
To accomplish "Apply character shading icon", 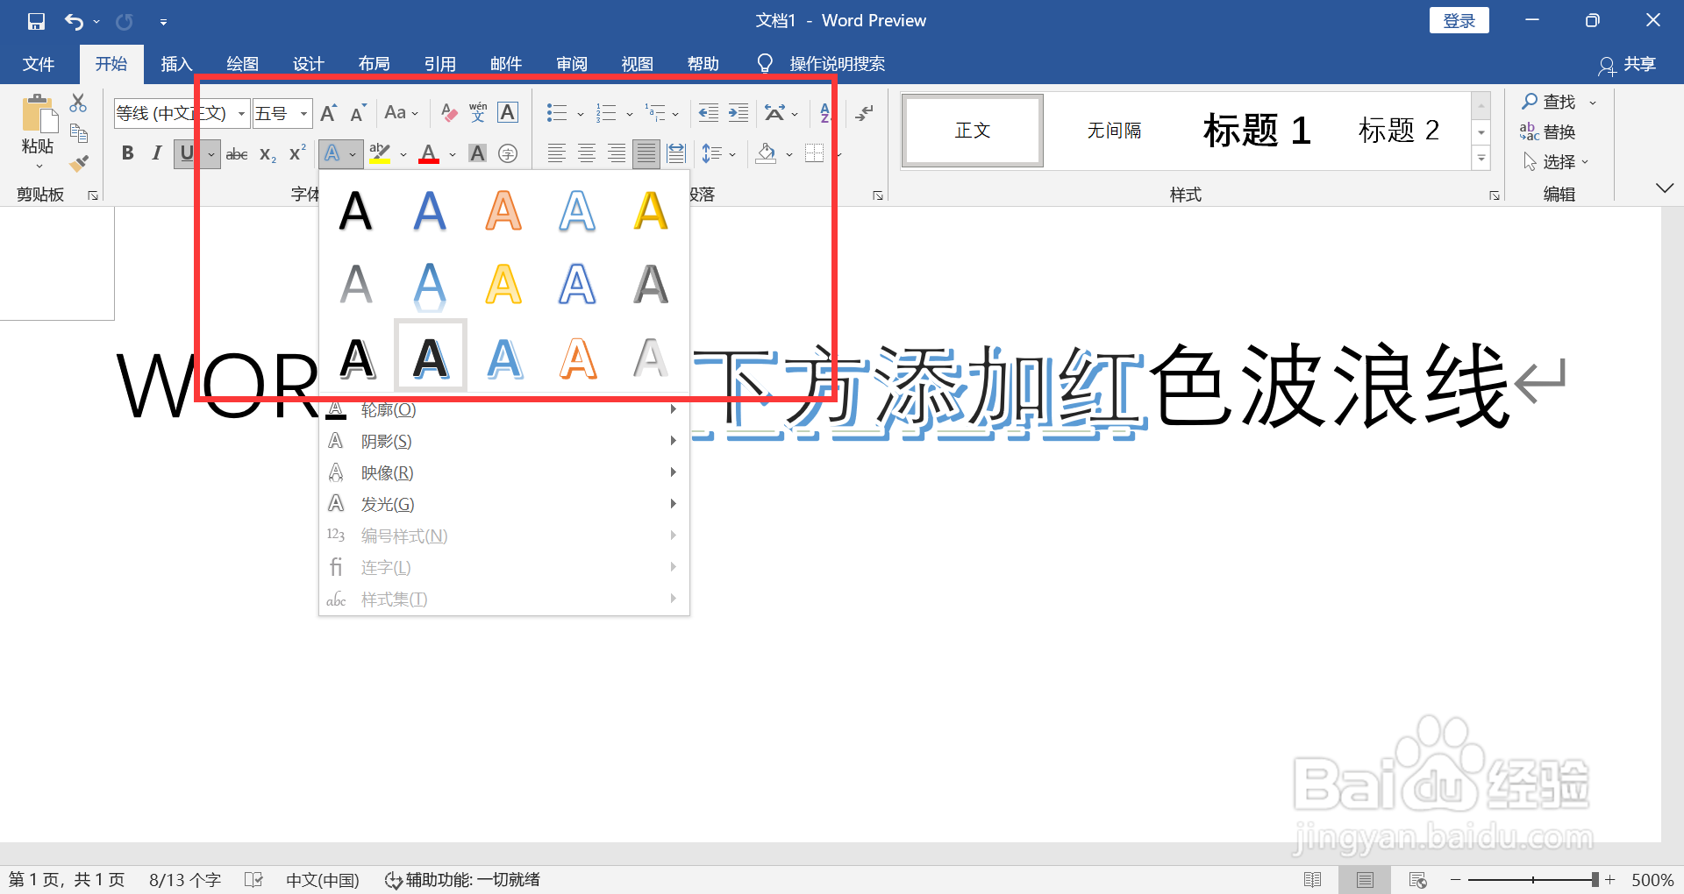I will coord(477,154).
